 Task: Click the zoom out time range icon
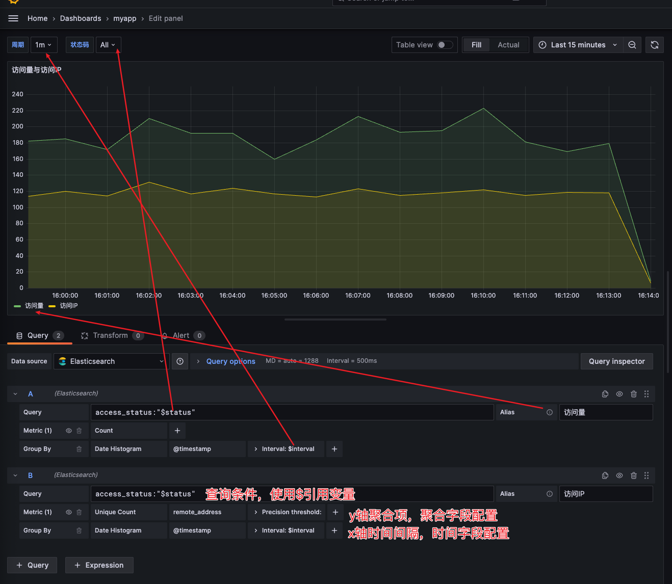click(632, 45)
